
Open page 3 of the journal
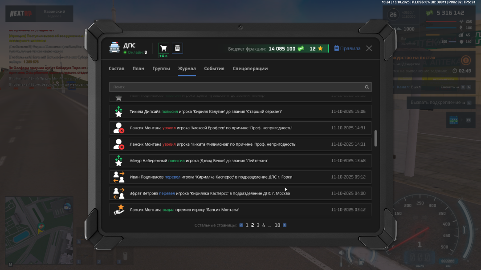pos(258,225)
